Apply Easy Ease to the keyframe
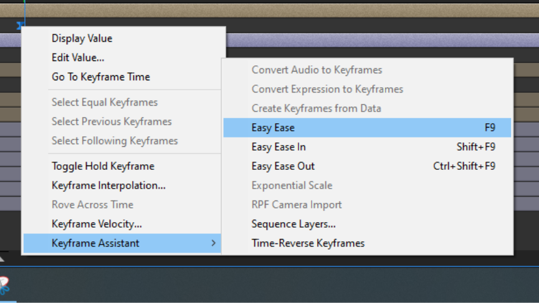 [x=273, y=128]
